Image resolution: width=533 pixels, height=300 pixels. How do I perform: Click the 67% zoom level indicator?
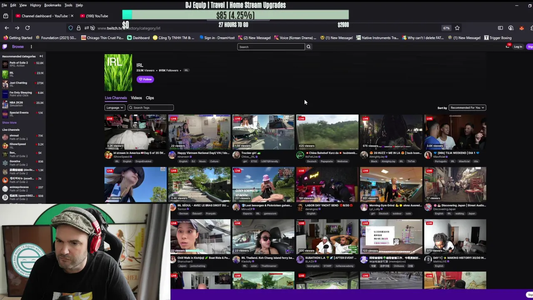[x=446, y=28]
